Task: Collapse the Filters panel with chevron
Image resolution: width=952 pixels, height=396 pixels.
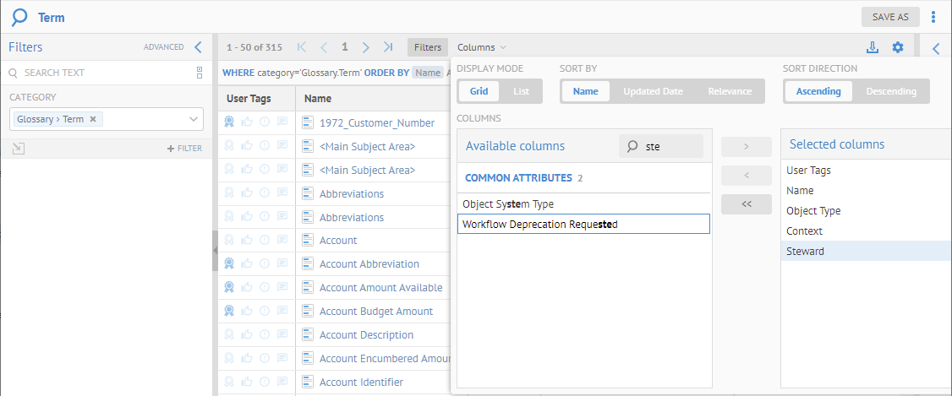Action: pyautogui.click(x=197, y=48)
